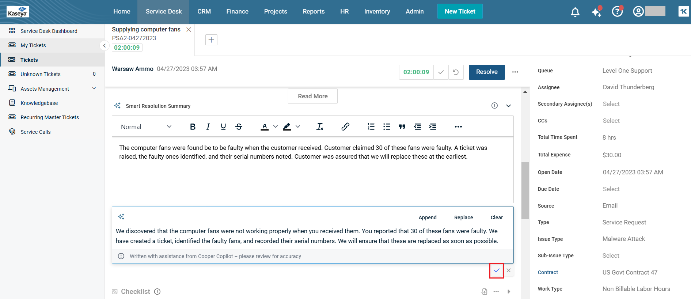This screenshot has width=691, height=299.
Task: Click the notifications bell icon
Action: pyautogui.click(x=575, y=12)
